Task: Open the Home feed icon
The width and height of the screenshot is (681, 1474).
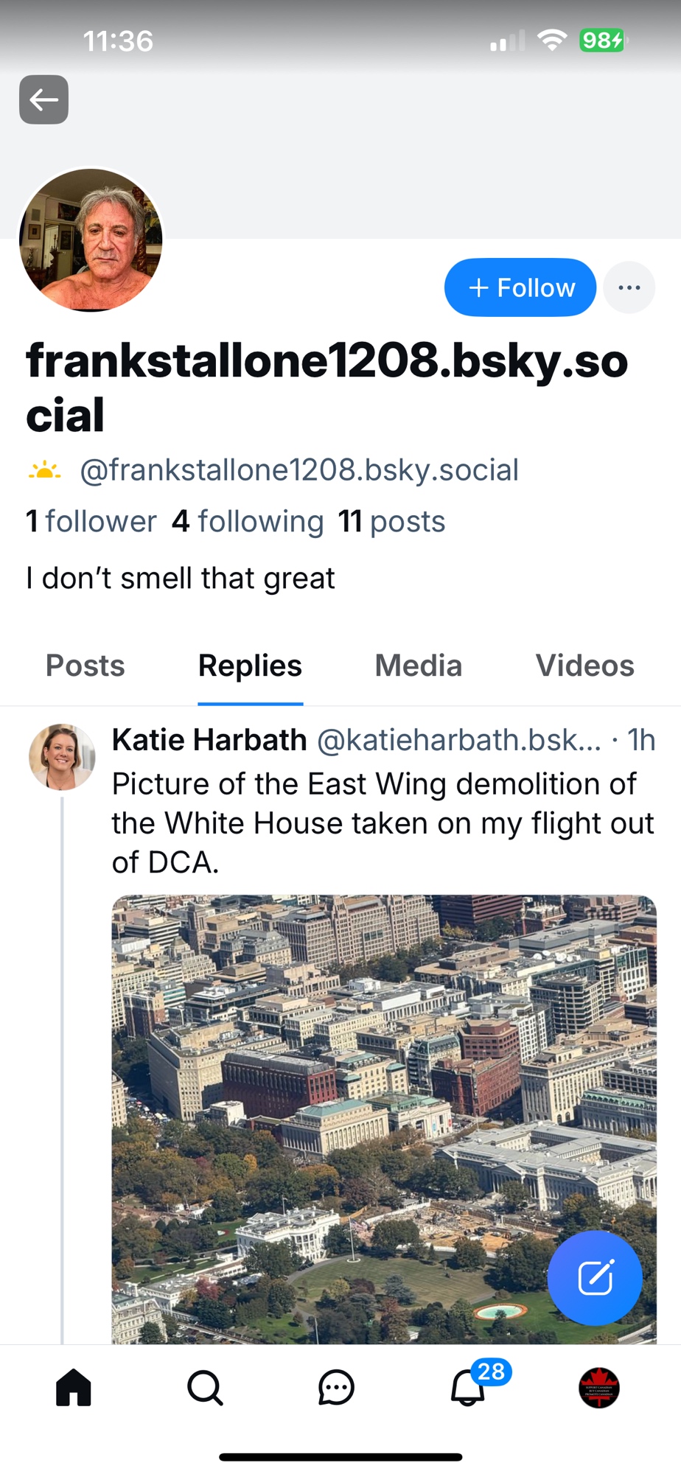Action: tap(74, 1388)
